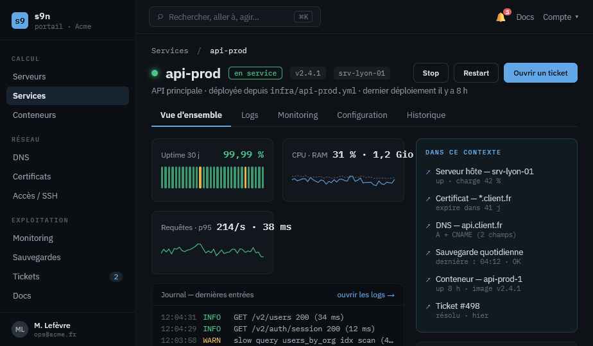Click the v2.4.1 version tag

tap(308, 73)
